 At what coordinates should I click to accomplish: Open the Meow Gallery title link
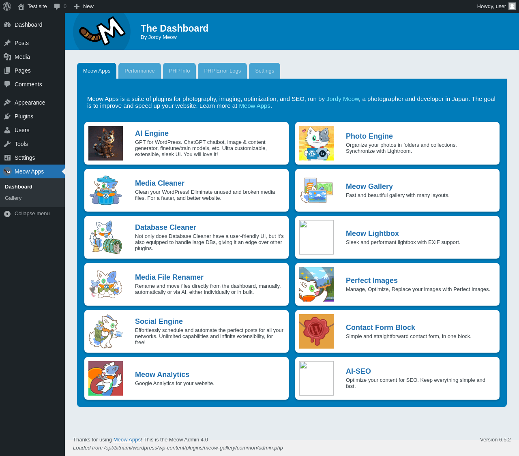(369, 186)
